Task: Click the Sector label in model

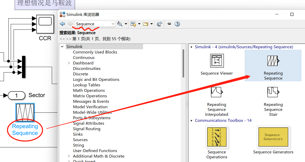Action: (37, 95)
